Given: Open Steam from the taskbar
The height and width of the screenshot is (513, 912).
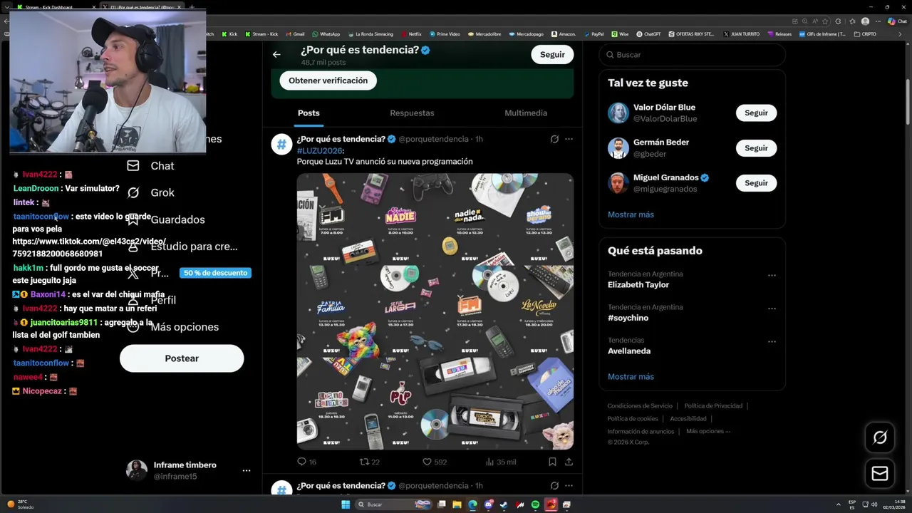Looking at the screenshot, I should (x=504, y=504).
